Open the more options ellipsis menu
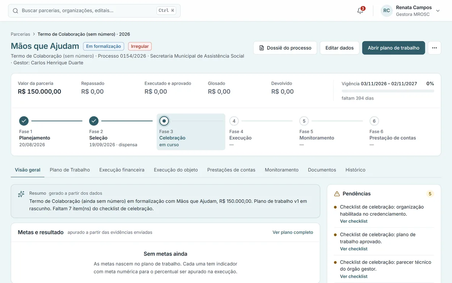The width and height of the screenshot is (452, 283). pos(434,48)
